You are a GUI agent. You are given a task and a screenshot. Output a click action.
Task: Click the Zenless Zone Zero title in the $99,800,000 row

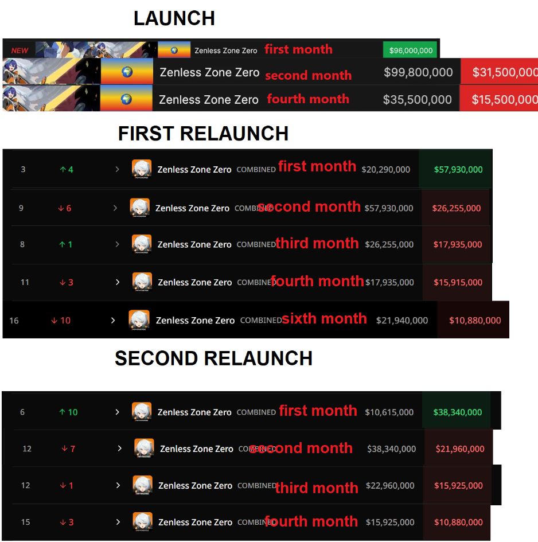(x=209, y=72)
